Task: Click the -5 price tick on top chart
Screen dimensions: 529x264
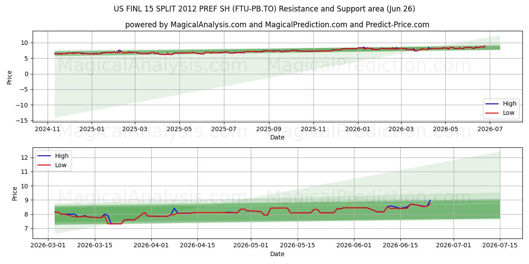Action: pyautogui.click(x=24, y=89)
